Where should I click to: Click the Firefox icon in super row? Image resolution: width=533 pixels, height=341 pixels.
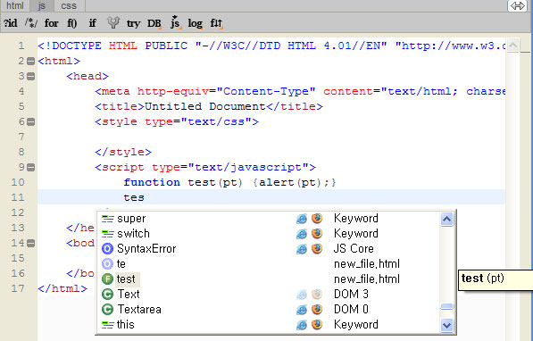click(x=317, y=219)
